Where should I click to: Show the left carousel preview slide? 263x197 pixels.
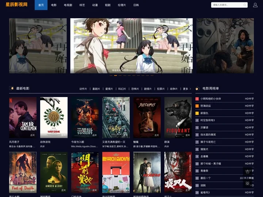(38, 46)
